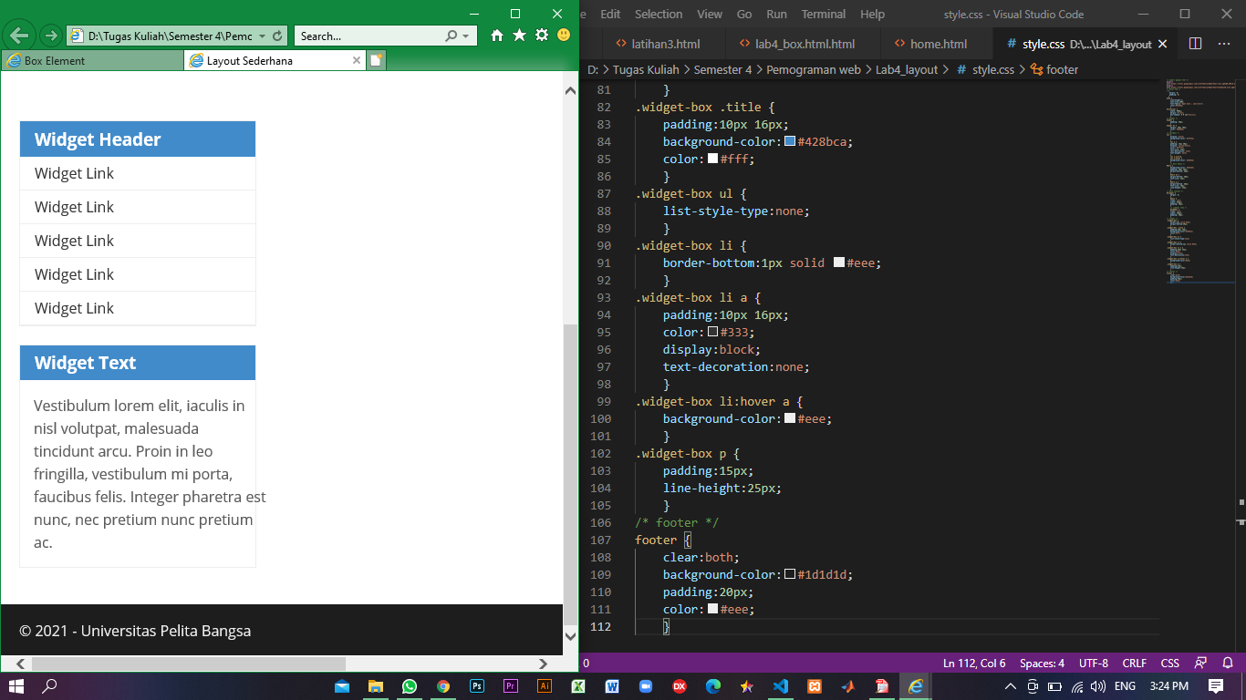Click the Home icon in Internet Explorer
1246x700 pixels.
pyautogui.click(x=497, y=35)
